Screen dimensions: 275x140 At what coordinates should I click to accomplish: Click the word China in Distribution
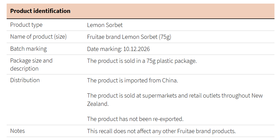[170, 80]
